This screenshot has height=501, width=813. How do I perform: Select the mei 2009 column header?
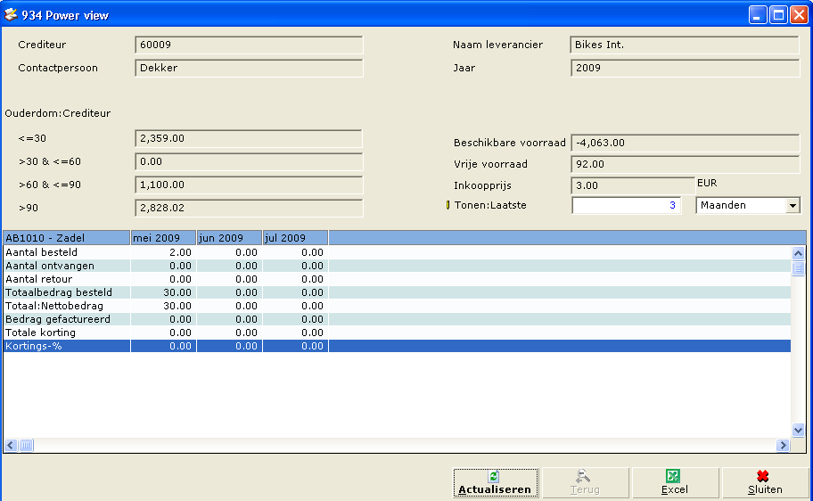point(163,238)
